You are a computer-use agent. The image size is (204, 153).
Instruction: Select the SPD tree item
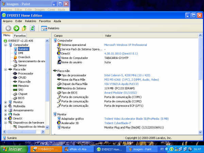click(20, 90)
